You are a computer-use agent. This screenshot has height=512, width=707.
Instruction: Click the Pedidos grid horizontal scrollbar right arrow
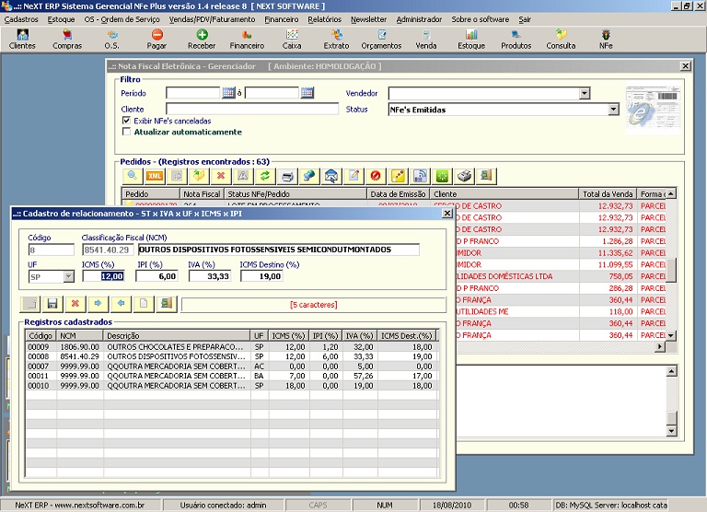pyautogui.click(x=660, y=346)
